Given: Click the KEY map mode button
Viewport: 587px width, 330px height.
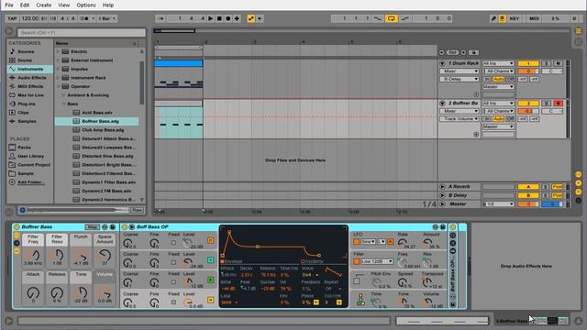Looking at the screenshot, I should point(515,18).
